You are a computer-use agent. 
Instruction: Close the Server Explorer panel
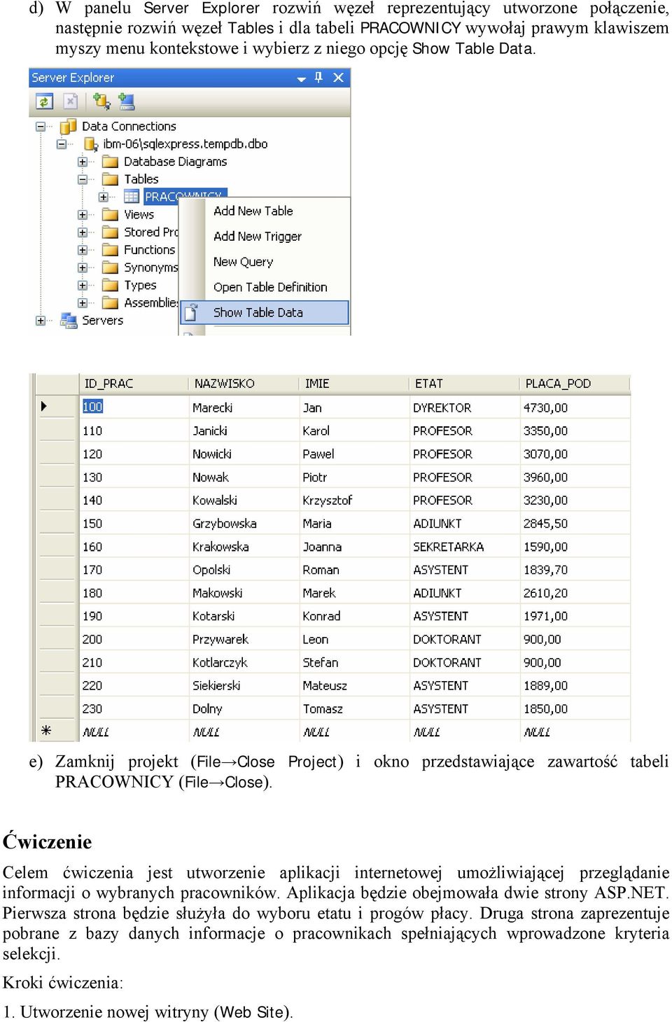(338, 77)
